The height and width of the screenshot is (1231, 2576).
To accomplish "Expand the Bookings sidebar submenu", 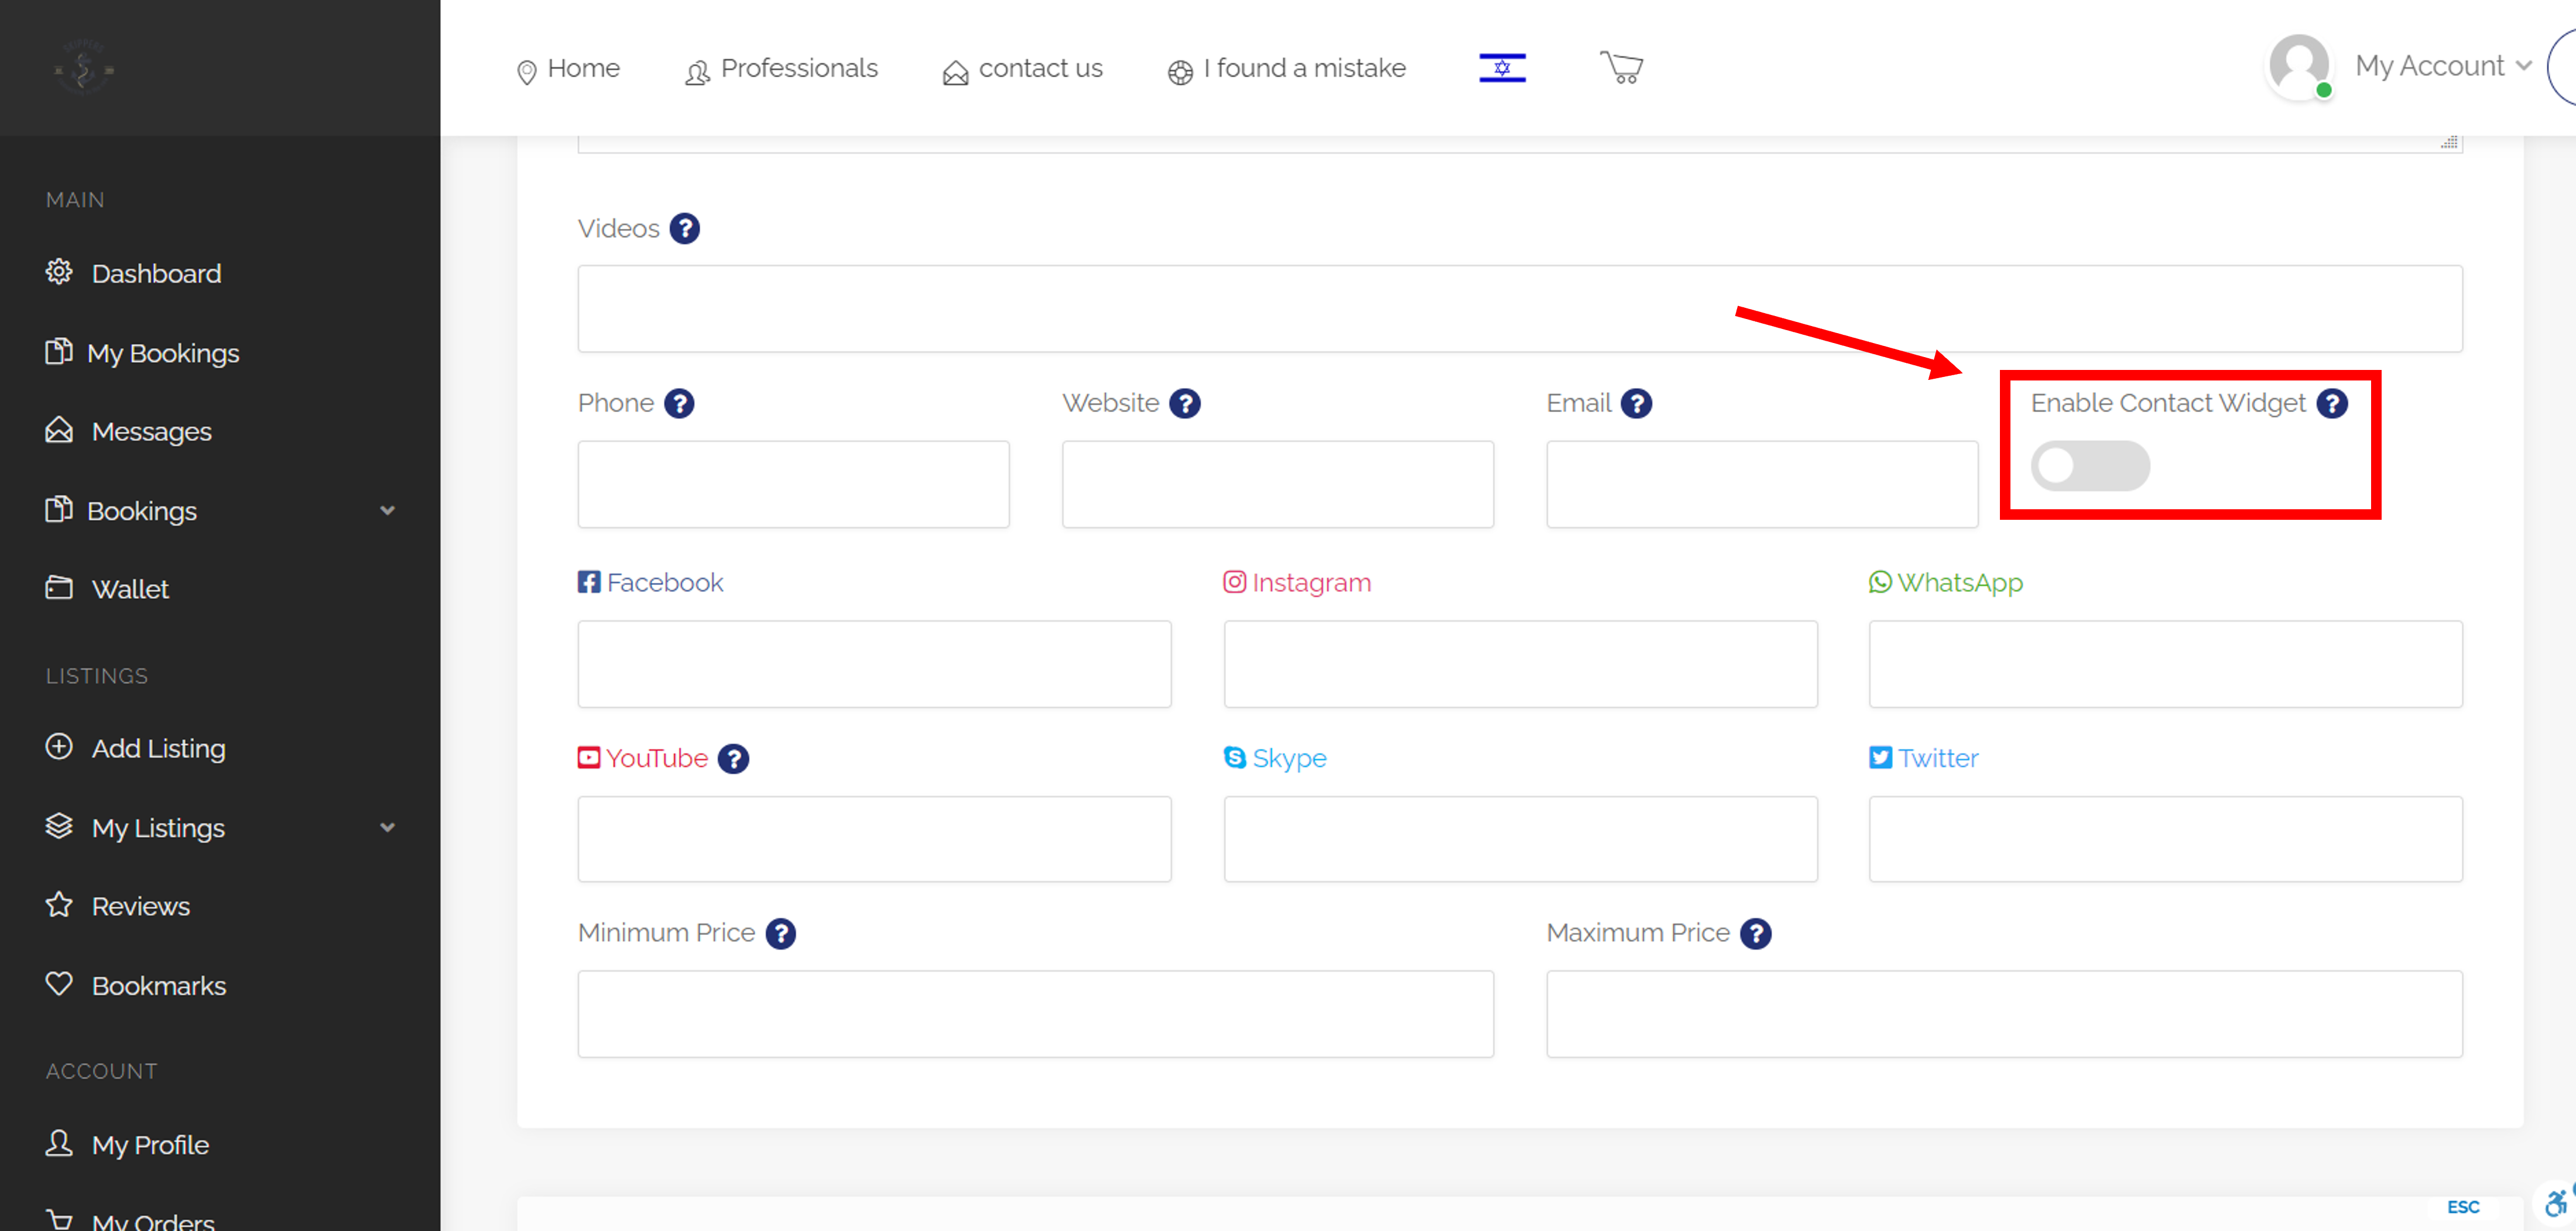I will coord(387,511).
